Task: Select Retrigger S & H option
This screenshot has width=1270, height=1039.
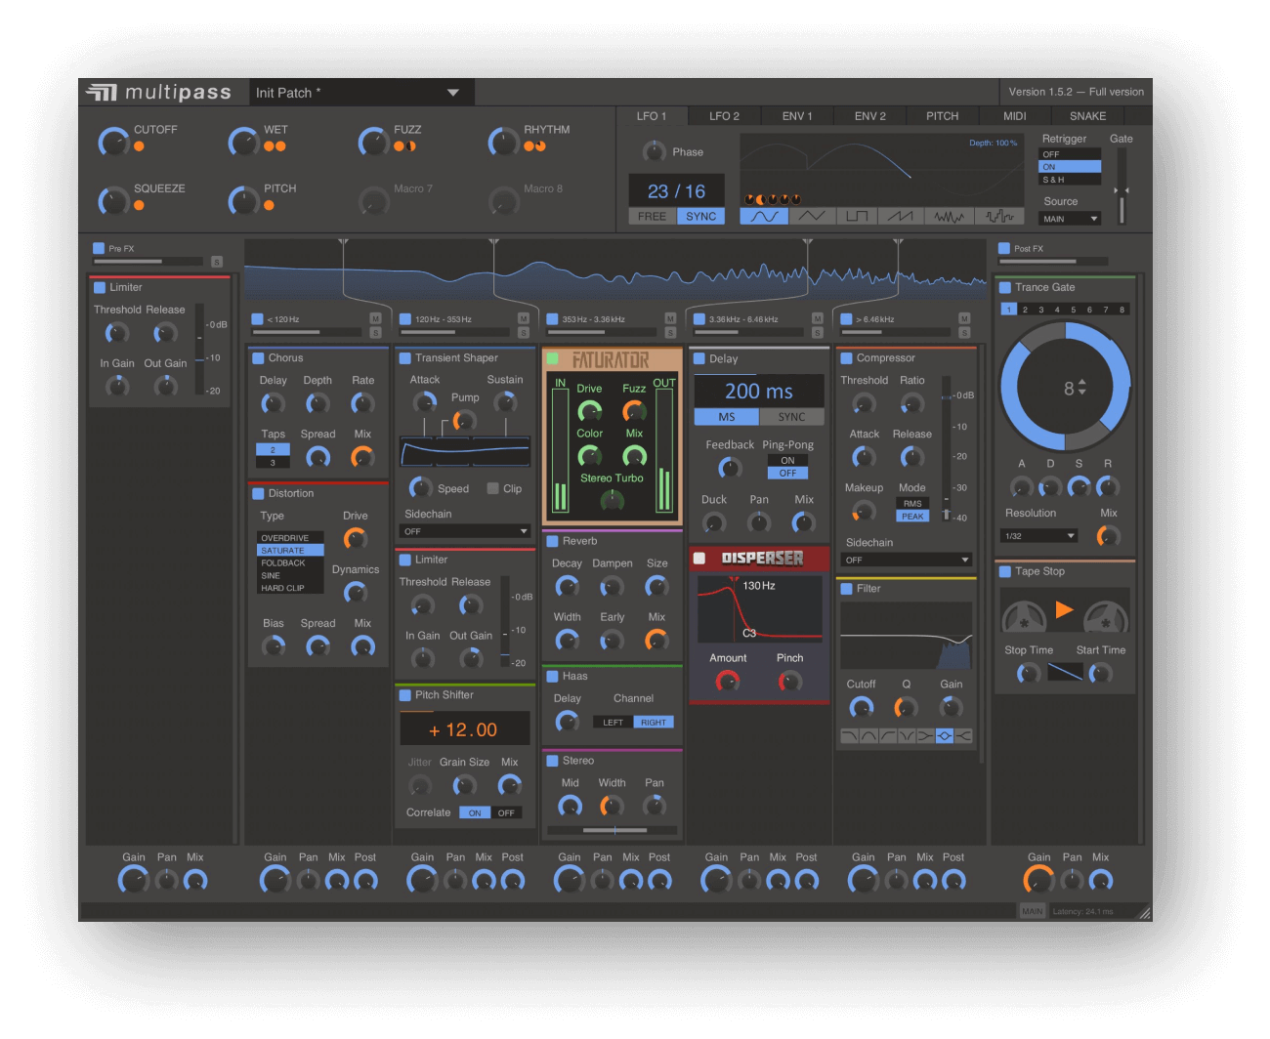Action: 1070,180
